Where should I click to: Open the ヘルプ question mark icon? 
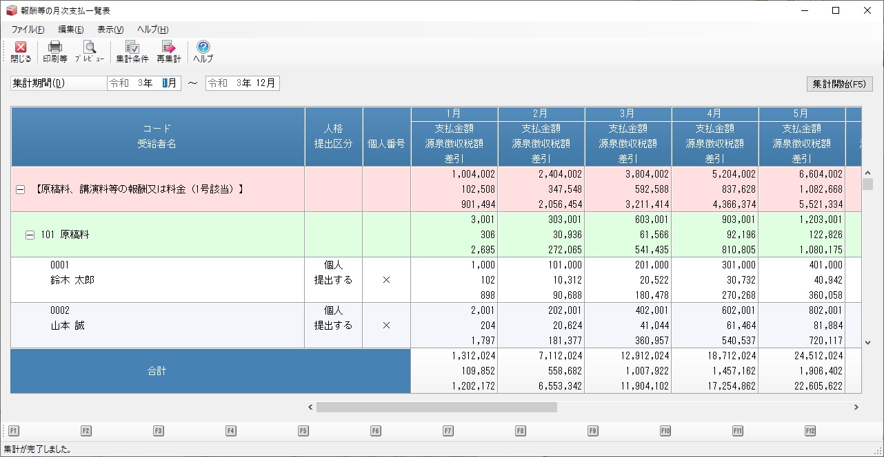[203, 47]
